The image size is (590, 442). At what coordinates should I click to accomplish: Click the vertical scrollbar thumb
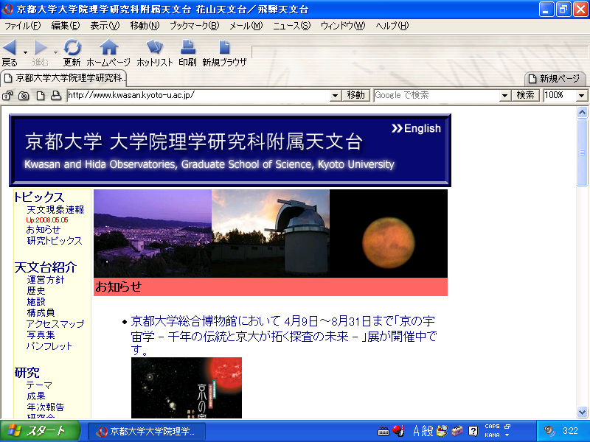pyautogui.click(x=582, y=152)
